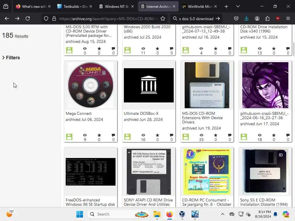The image size is (295, 221).
Task: Click the taskbar Search box
Action: point(118,214)
